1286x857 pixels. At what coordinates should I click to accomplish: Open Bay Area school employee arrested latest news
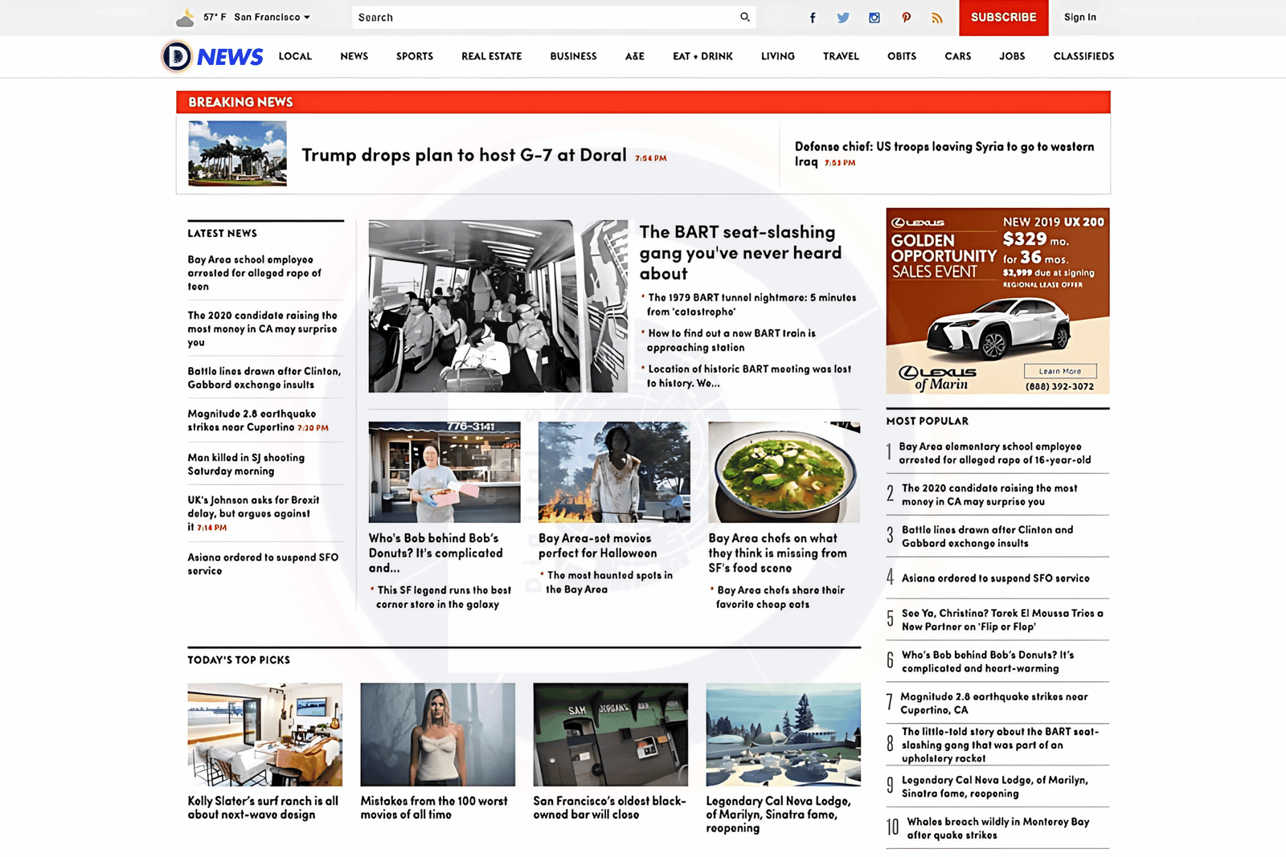(254, 273)
